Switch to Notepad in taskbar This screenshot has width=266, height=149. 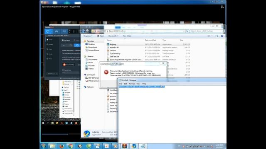click(x=143, y=146)
